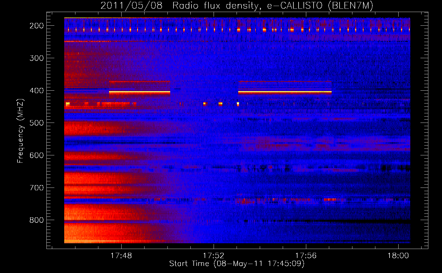Click the 600 frequency axis label
The height and width of the screenshot is (273, 442).
click(37, 155)
